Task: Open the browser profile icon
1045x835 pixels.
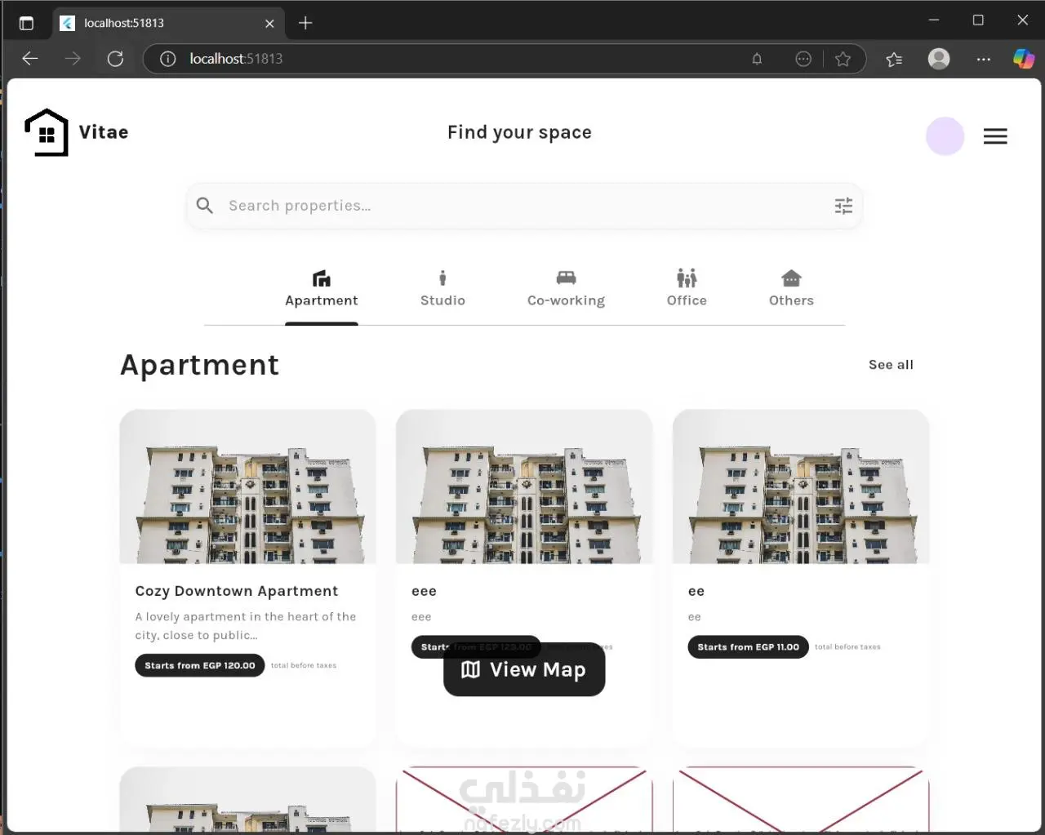Action: tap(939, 59)
